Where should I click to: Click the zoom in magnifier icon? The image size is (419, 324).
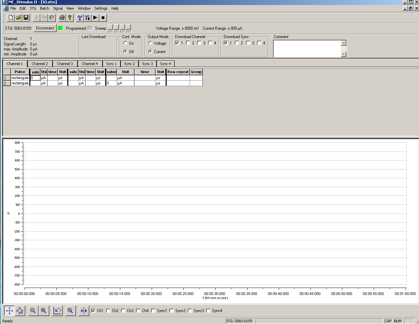click(x=43, y=311)
